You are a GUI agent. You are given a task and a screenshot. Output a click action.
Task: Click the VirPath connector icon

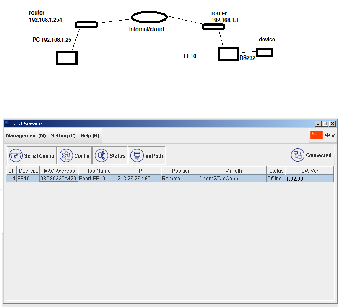click(137, 155)
